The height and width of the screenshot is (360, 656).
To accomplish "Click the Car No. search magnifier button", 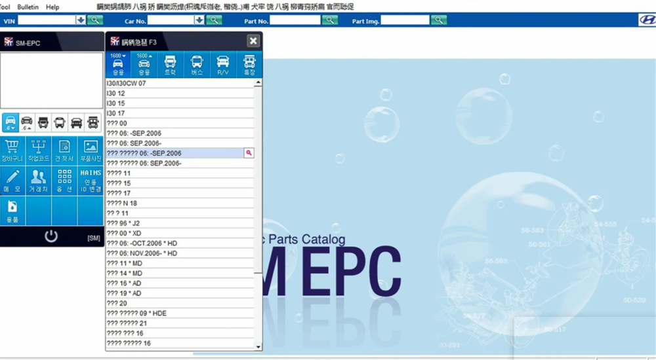I will [x=214, y=20].
